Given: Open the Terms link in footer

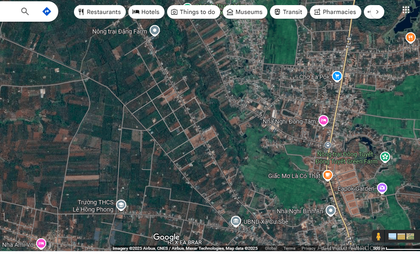Looking at the screenshot, I should [289, 249].
